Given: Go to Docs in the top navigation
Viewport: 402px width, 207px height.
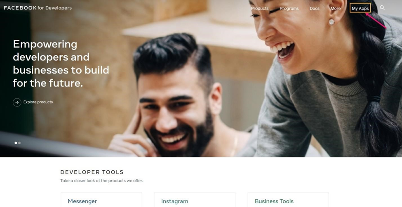Looking at the screenshot, I should [x=314, y=8].
